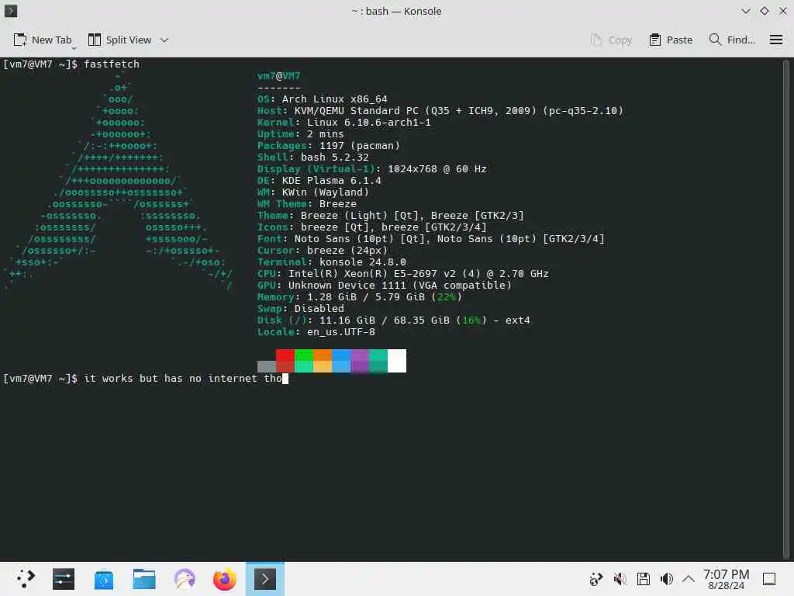Launch System Settings from the taskbar
This screenshot has width=794, height=596.
tap(64, 579)
